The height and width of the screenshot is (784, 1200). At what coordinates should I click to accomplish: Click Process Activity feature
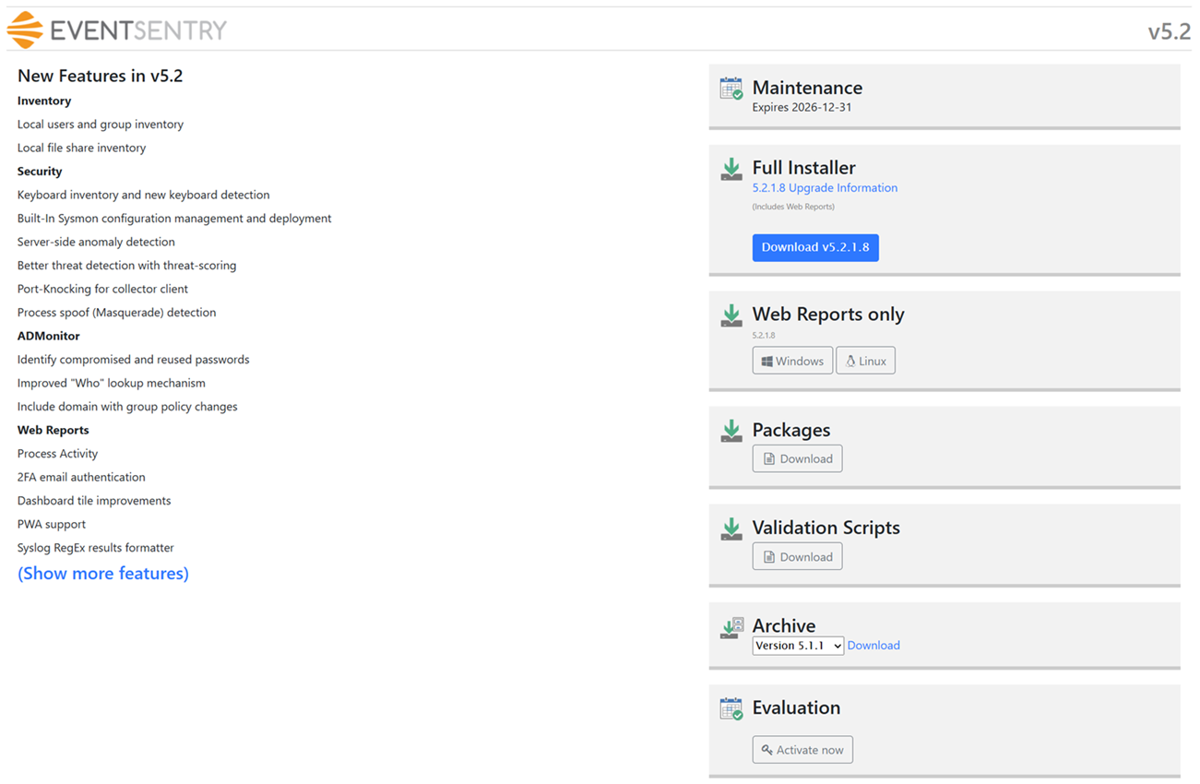(57, 454)
